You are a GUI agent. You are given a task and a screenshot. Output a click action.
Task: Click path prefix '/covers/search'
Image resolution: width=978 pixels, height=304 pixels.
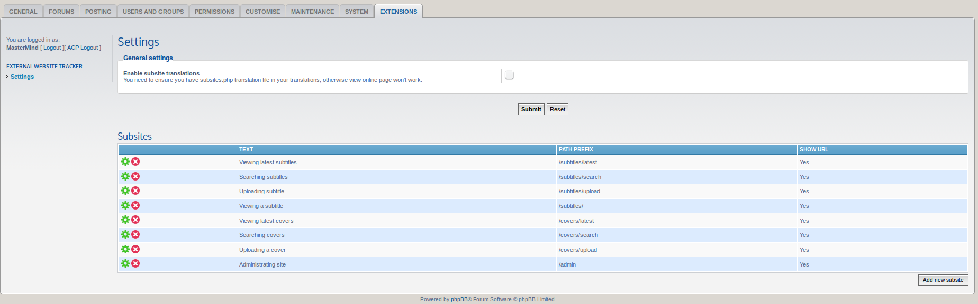pyautogui.click(x=578, y=235)
